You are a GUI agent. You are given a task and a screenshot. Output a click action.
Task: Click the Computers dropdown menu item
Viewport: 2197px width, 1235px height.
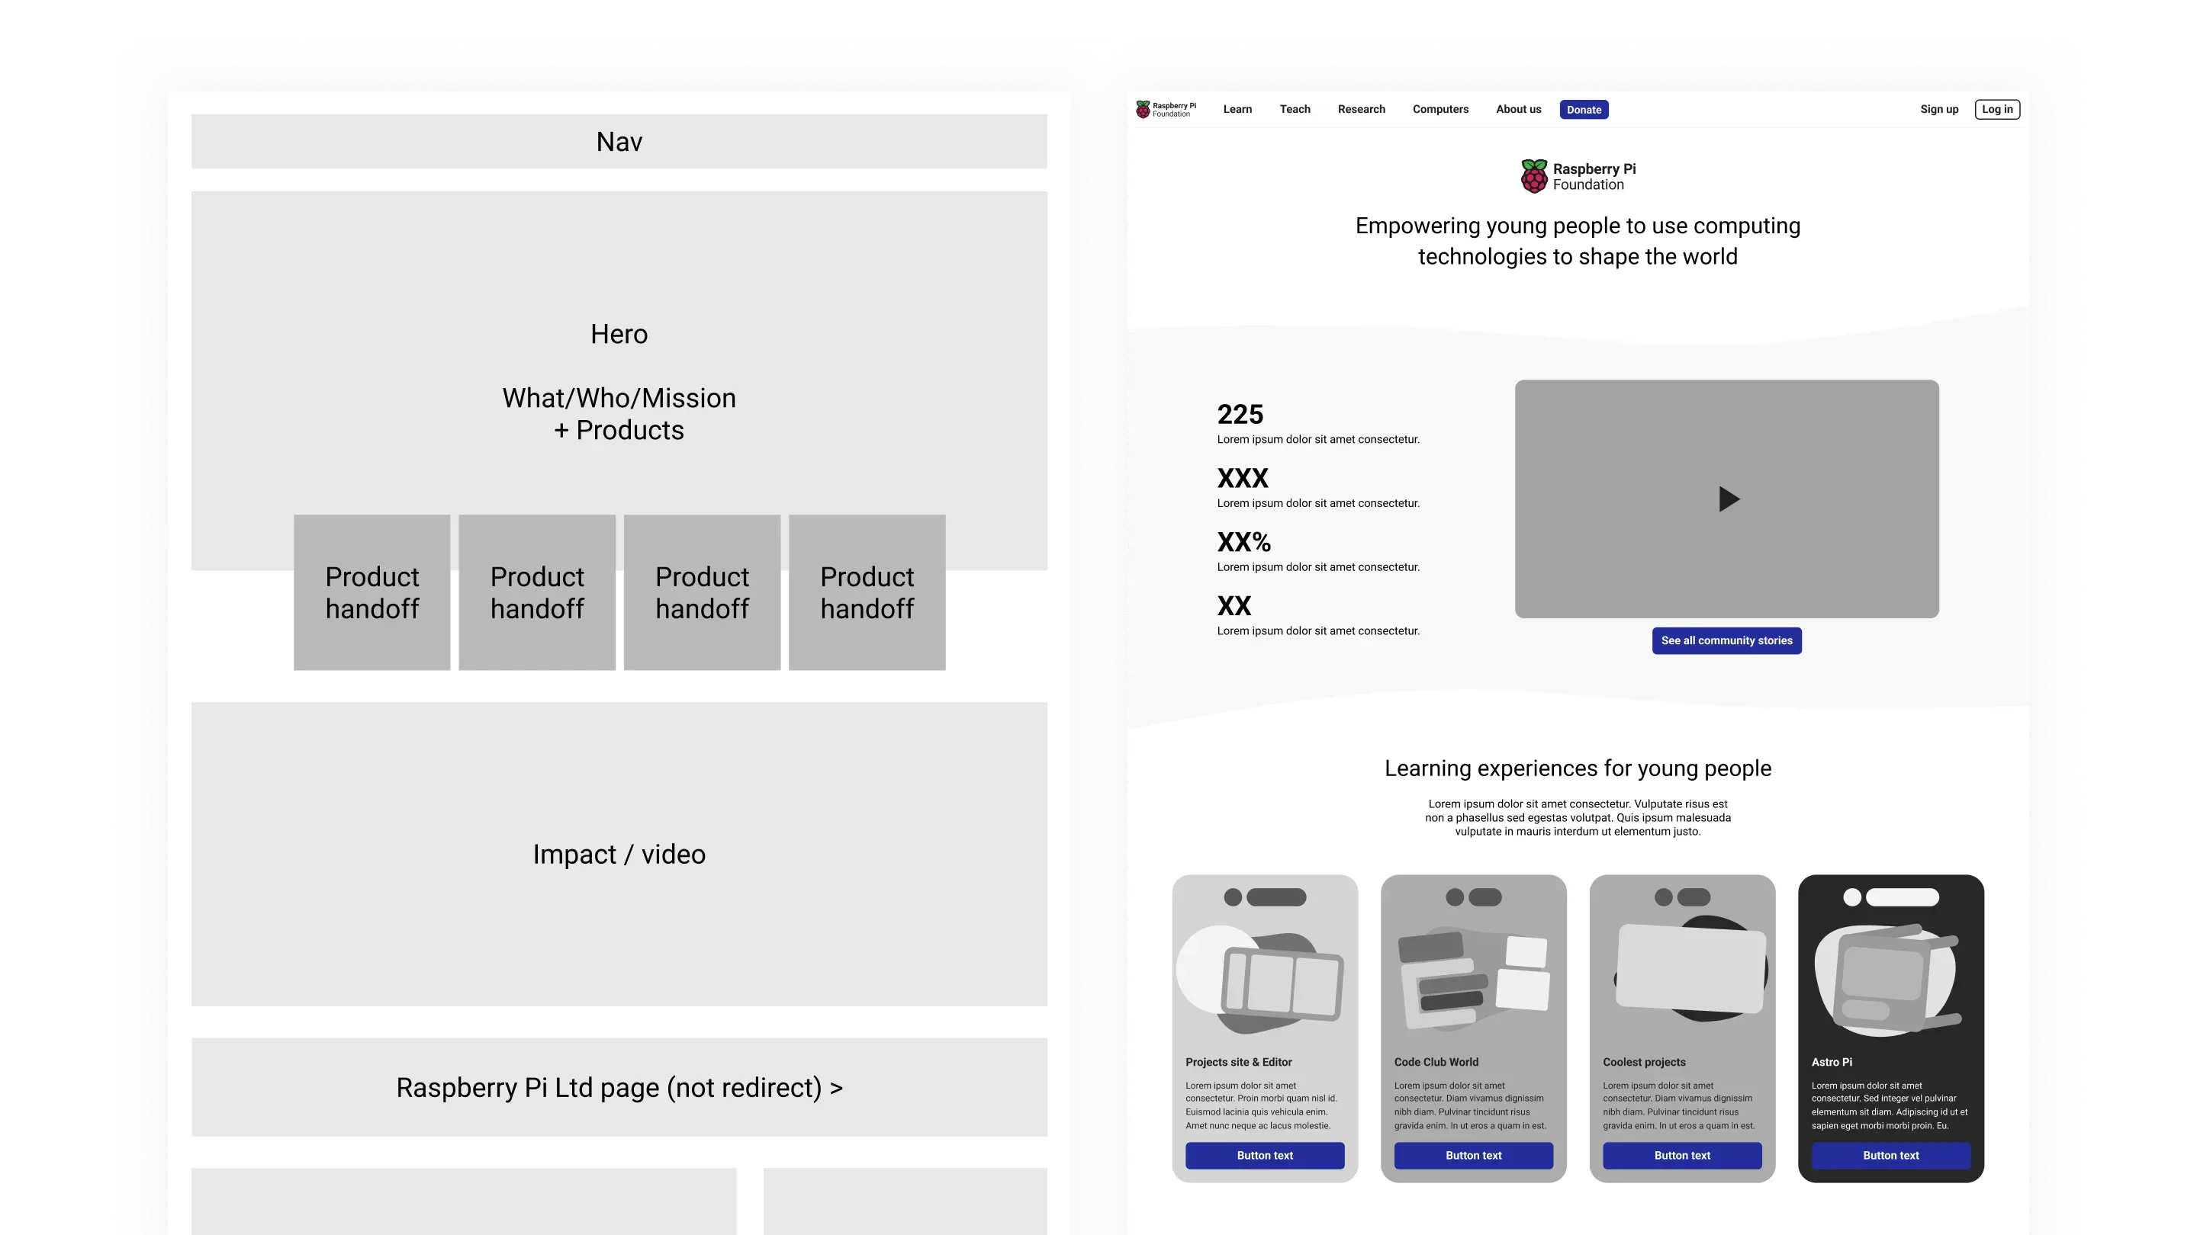[x=1439, y=108]
